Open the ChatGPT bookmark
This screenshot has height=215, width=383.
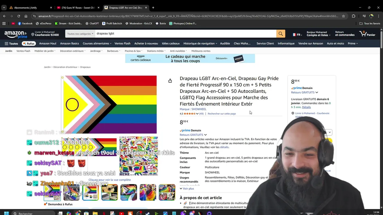click(92, 23)
